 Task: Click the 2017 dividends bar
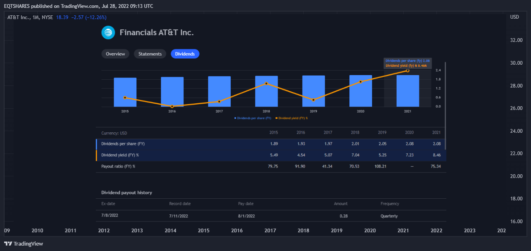[219, 91]
